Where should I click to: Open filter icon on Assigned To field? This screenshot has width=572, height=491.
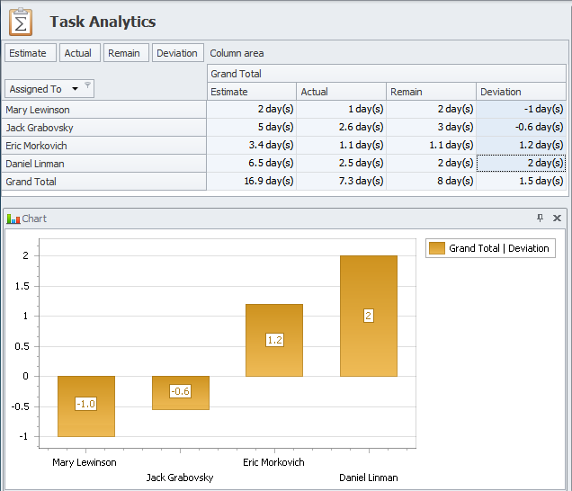pos(87,86)
